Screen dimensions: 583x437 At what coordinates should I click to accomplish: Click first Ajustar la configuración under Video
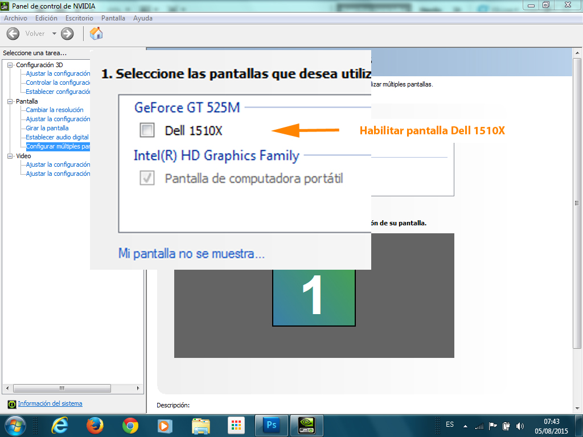[58, 164]
